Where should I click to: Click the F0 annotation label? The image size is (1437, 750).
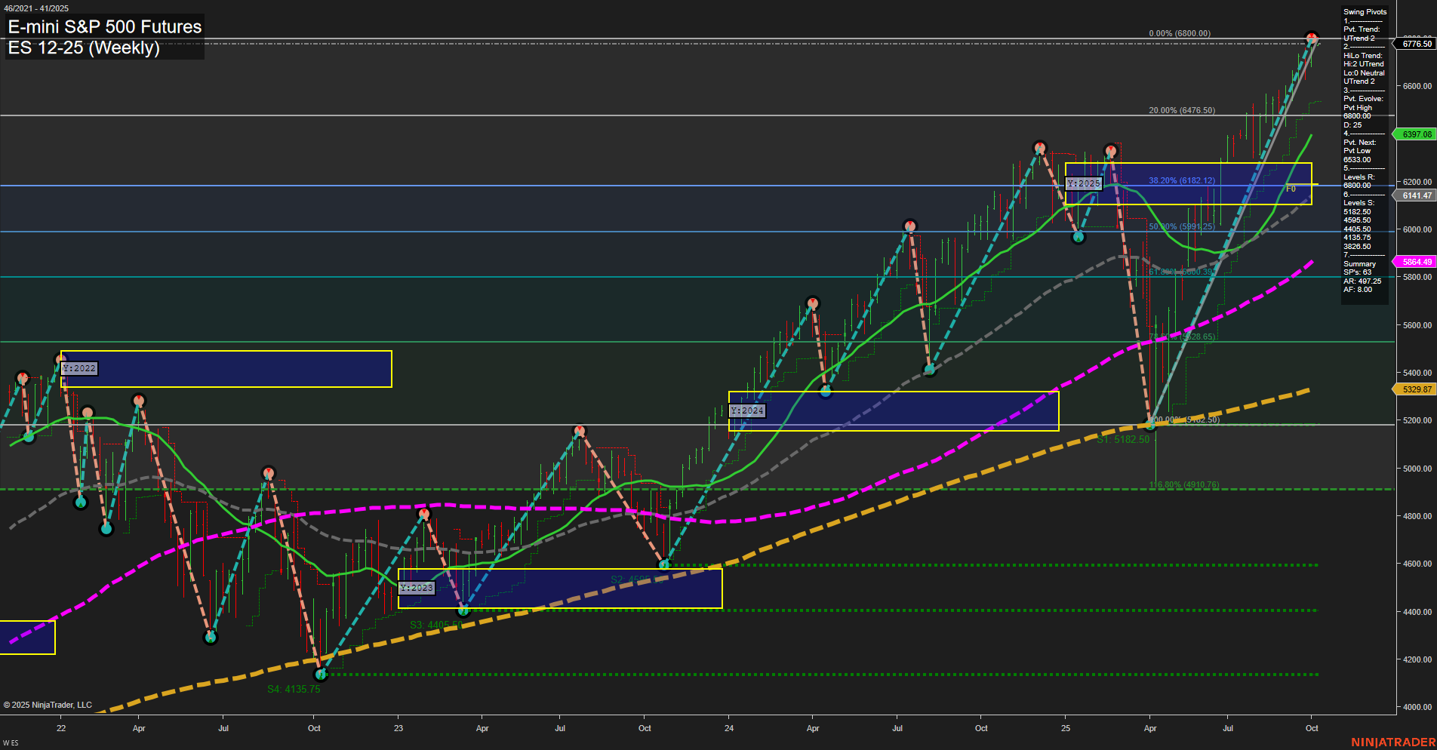point(1291,189)
